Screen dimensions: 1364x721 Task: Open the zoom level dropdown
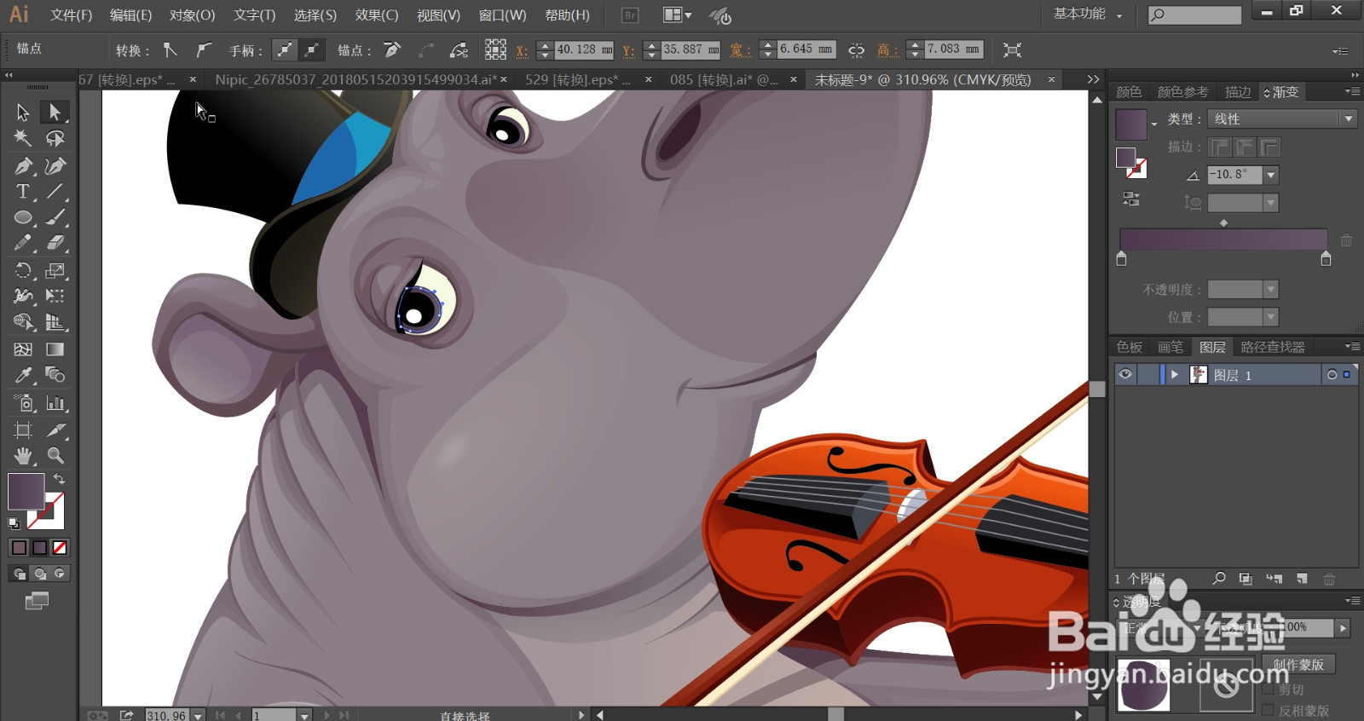click(x=198, y=716)
